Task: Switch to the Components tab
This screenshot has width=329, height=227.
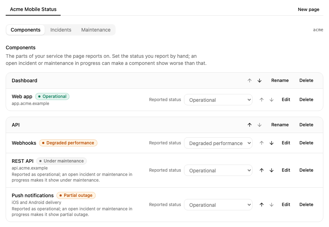Action: (x=26, y=30)
